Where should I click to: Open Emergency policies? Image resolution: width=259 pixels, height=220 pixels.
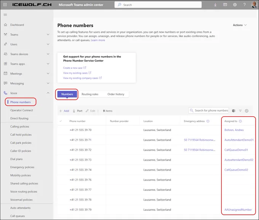22,167
